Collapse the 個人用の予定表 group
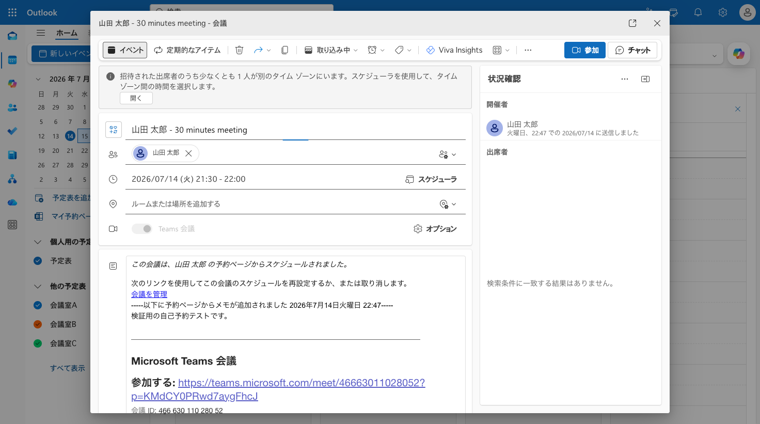 coord(38,242)
